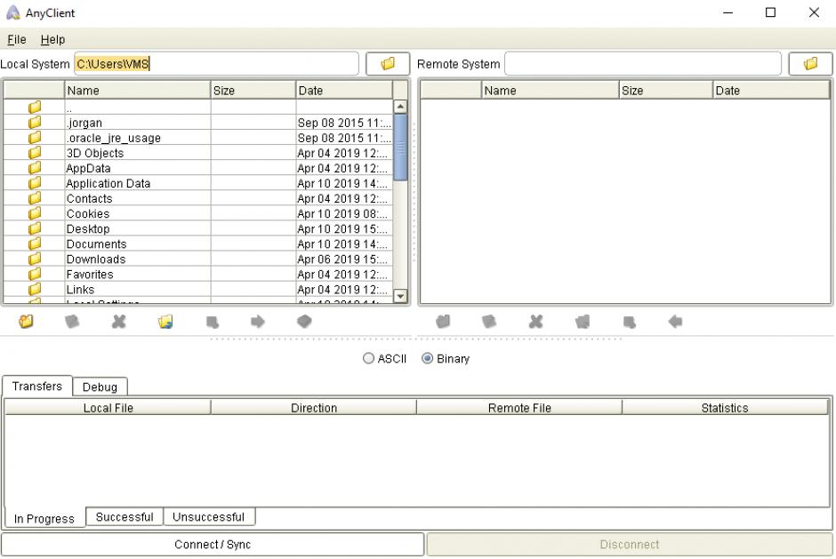Select the 'Favorites' folder name
Viewport: 836px width, 559px height.
click(x=90, y=275)
